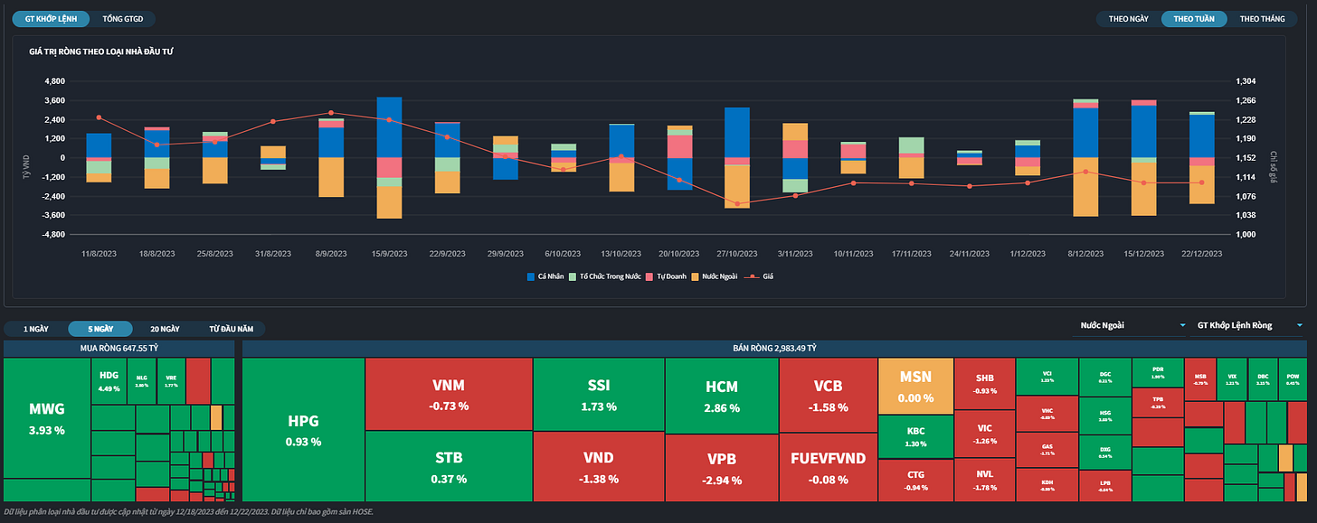Screen dimensions: 1317x523
Task: Click the VCI tile
Action: click(x=1047, y=377)
